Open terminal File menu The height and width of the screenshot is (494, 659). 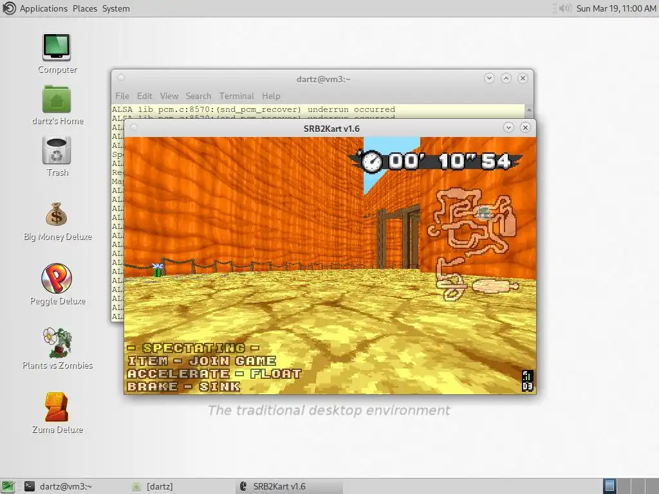point(122,96)
